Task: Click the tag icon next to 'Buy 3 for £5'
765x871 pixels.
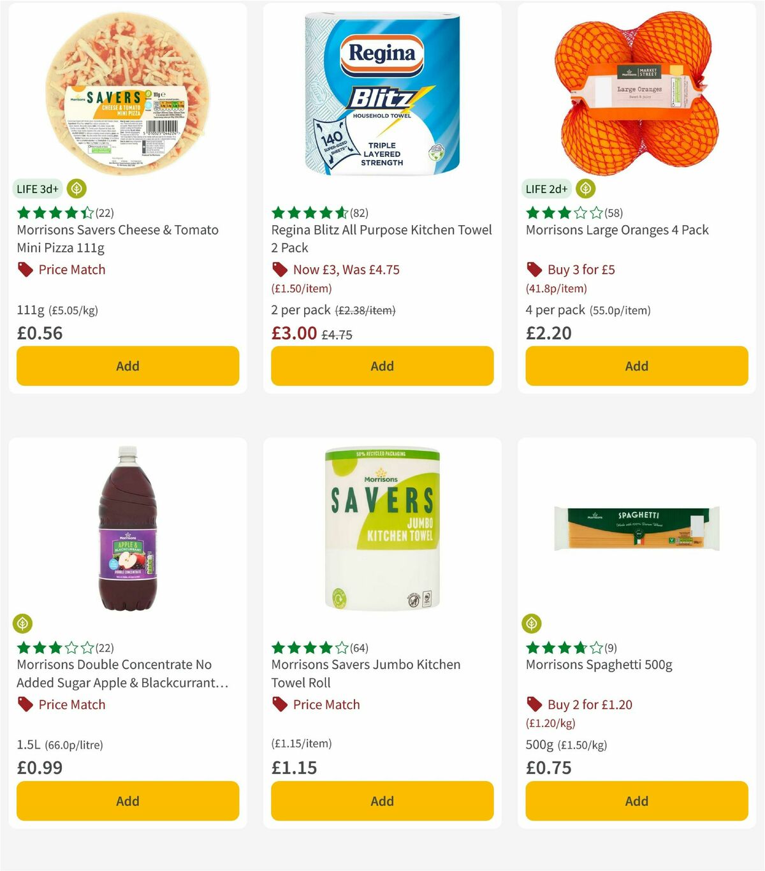Action: coord(534,270)
